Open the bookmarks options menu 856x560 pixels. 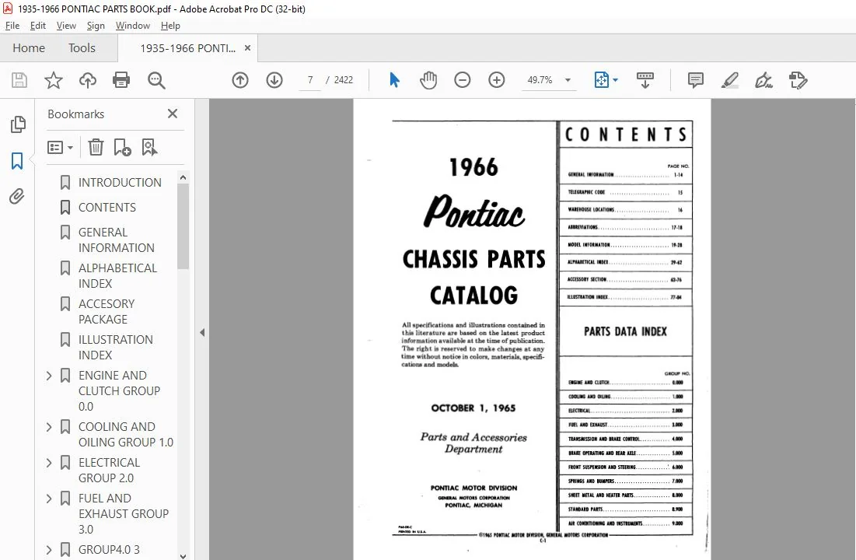pos(60,148)
